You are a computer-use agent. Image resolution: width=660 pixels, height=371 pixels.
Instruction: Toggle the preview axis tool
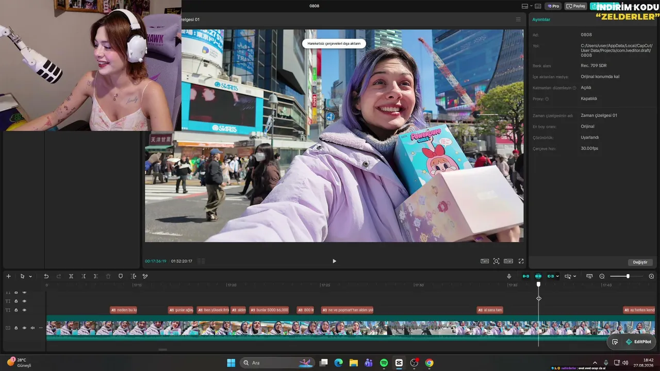point(568,276)
